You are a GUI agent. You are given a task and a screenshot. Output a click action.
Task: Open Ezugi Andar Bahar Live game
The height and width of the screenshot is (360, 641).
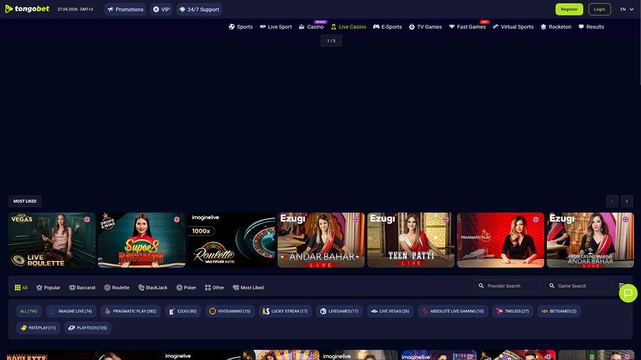321,240
